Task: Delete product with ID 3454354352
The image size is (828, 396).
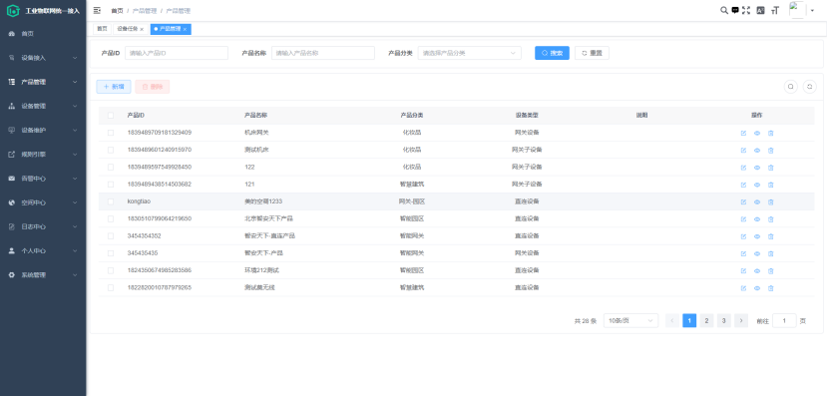Action: coord(770,236)
